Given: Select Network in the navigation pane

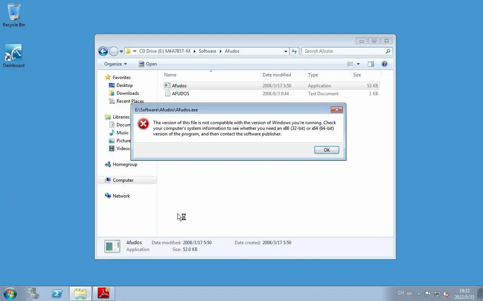Looking at the screenshot, I should tap(117, 196).
